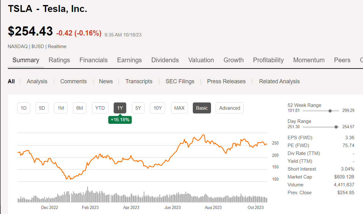
Task: Select the YTD chart range
Action: [x=100, y=108]
